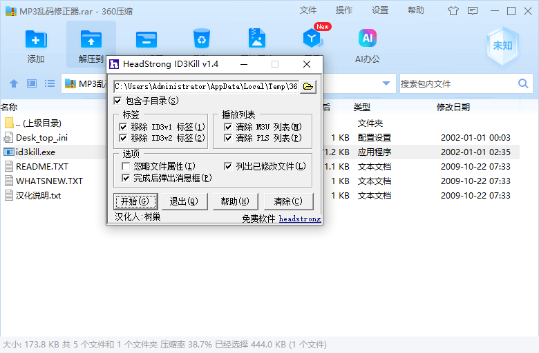
Task: Open the 设置 menu
Action: pyautogui.click(x=380, y=10)
